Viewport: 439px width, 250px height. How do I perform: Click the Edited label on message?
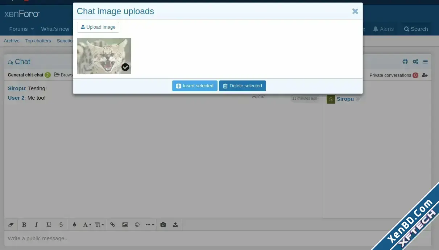pos(258,97)
